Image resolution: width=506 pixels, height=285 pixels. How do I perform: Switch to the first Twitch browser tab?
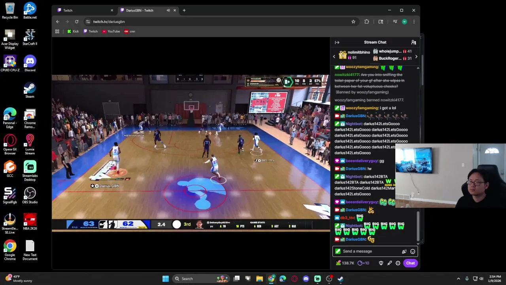pyautogui.click(x=84, y=10)
